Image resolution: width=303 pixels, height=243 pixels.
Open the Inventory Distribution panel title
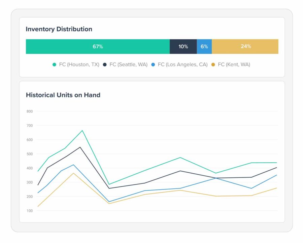[59, 29]
